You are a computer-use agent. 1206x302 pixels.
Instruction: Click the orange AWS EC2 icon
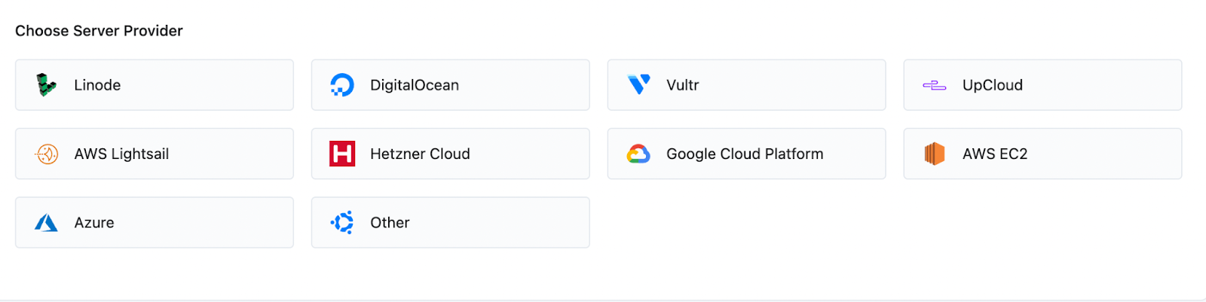point(935,154)
